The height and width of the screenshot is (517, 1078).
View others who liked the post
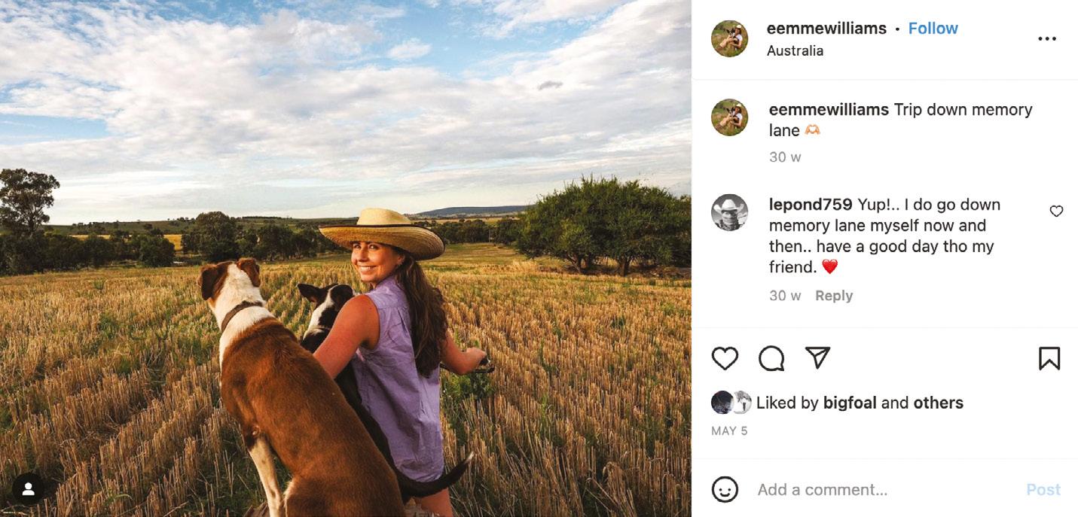(x=938, y=403)
